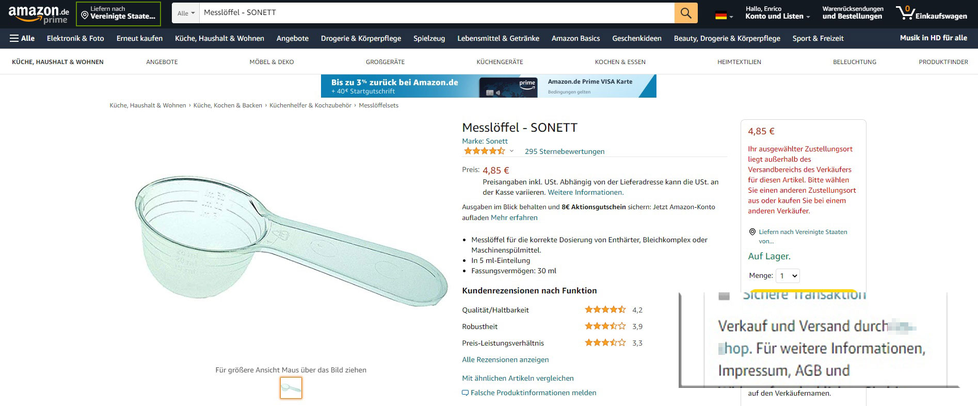Select the KÜCHENGERÄTE category tab

[x=500, y=62]
